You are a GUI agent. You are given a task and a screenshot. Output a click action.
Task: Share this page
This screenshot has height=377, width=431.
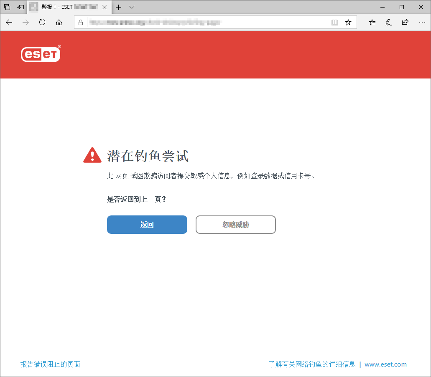pyautogui.click(x=405, y=23)
